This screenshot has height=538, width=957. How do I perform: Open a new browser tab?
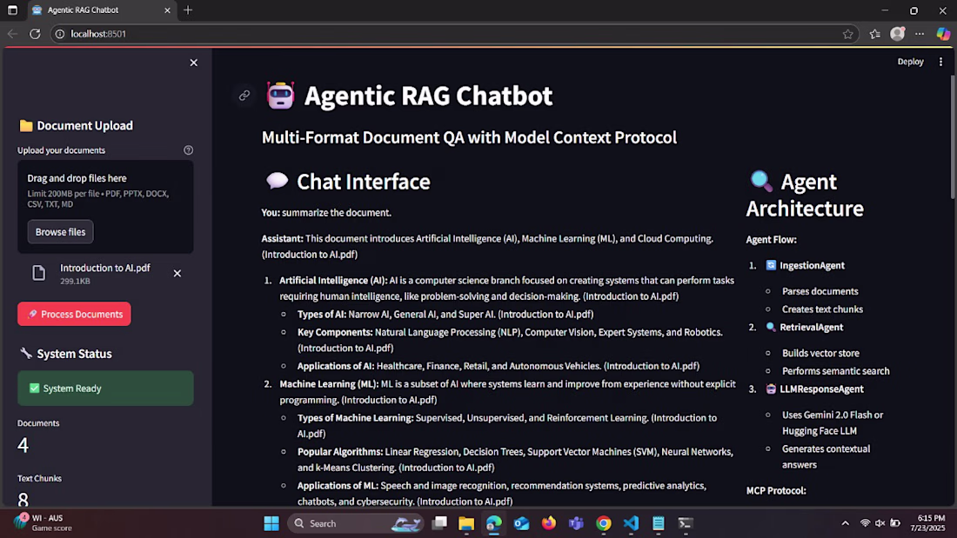point(188,10)
